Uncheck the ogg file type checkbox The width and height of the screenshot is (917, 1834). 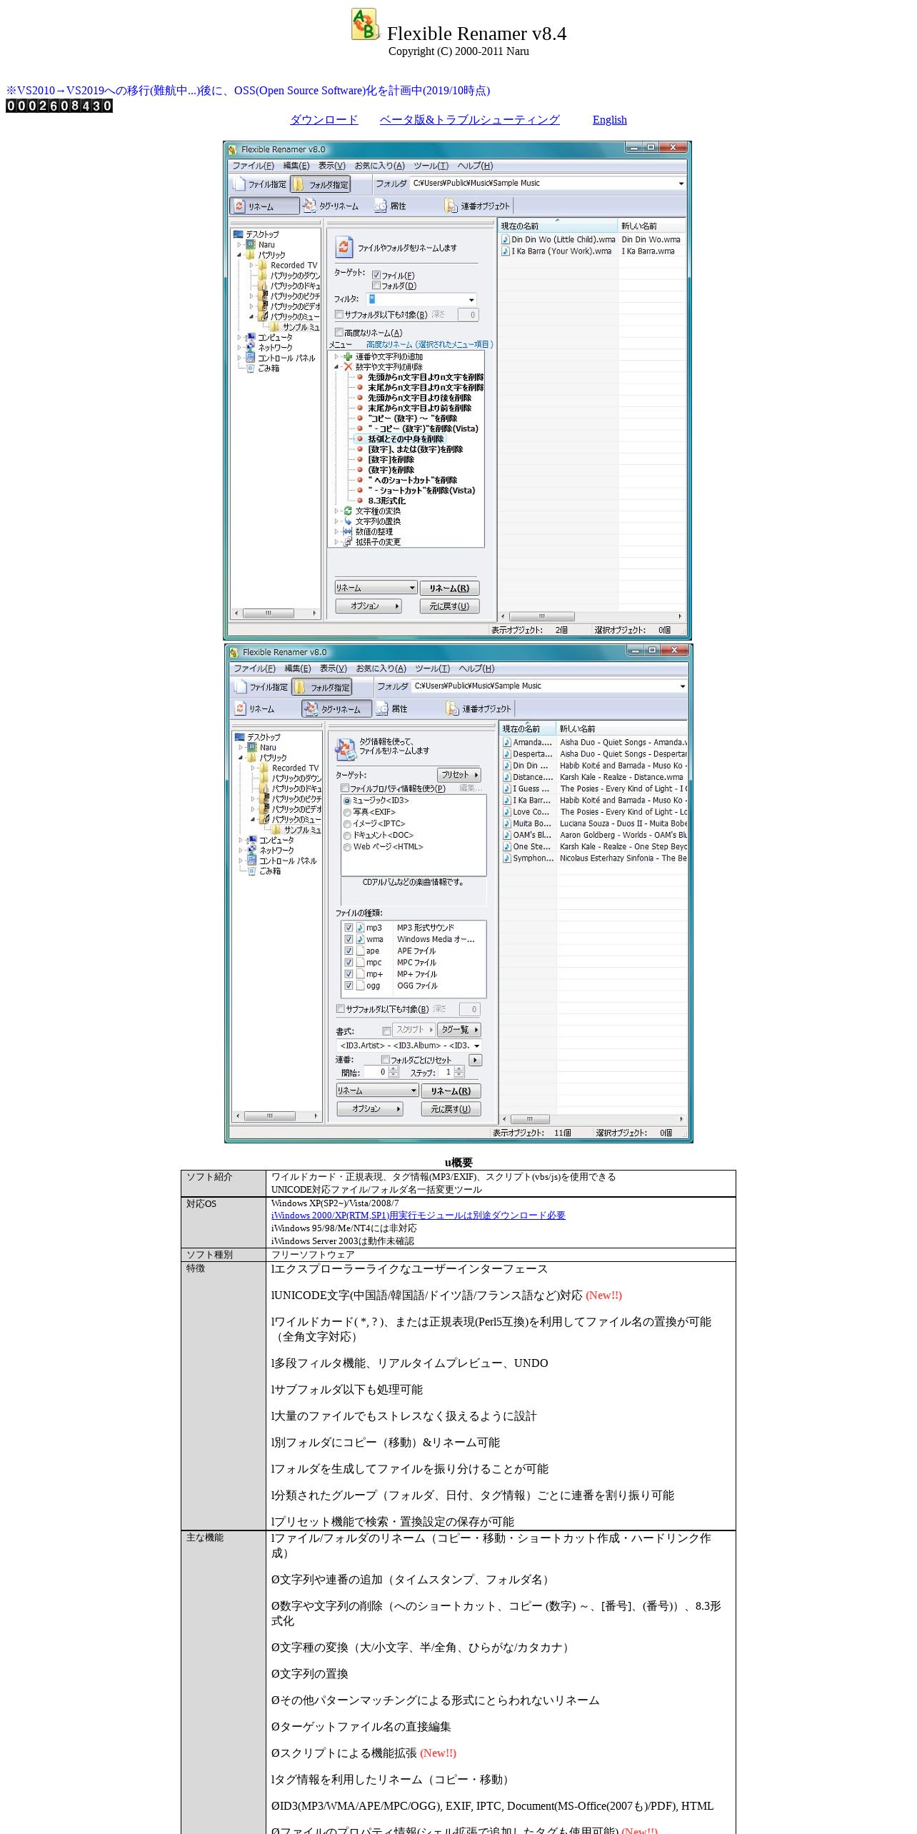[349, 986]
